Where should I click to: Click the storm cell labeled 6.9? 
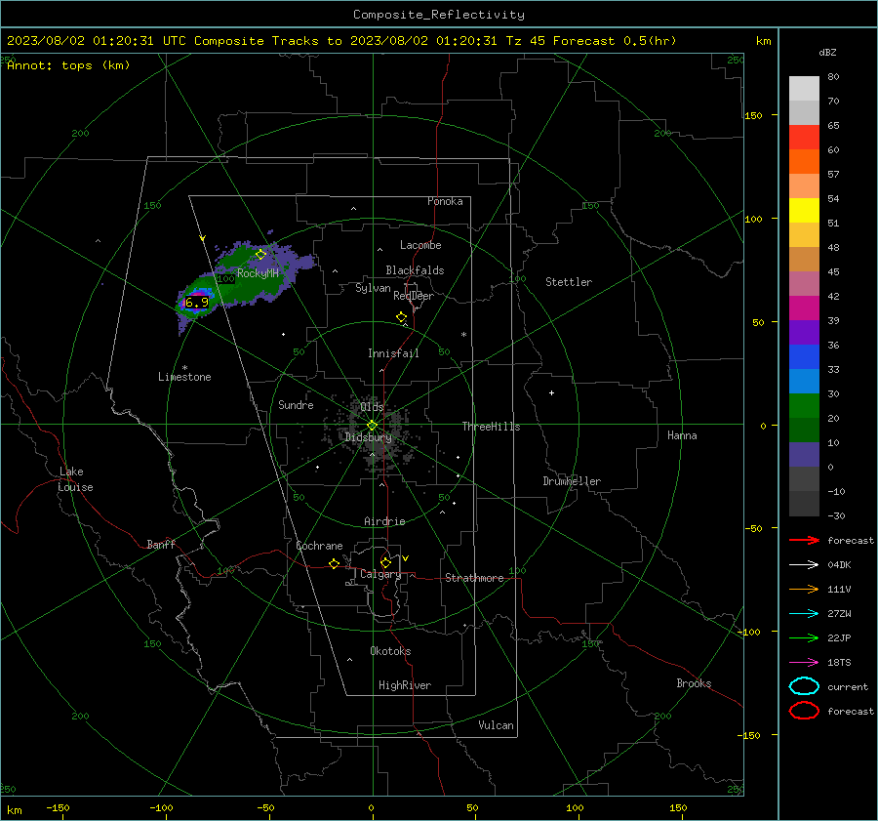click(196, 302)
